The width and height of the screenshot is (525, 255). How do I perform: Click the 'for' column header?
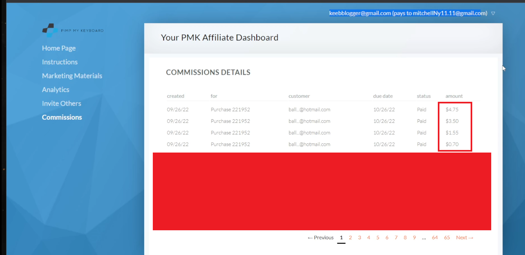point(214,96)
